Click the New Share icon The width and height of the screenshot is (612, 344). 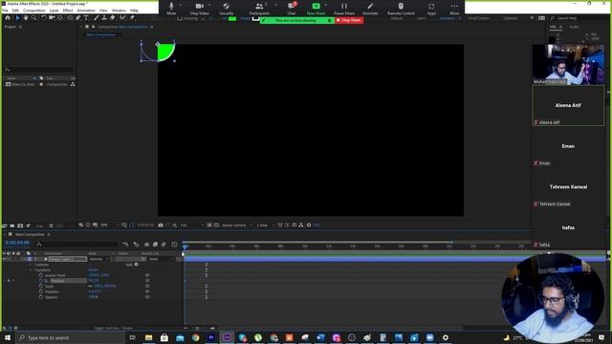click(316, 7)
